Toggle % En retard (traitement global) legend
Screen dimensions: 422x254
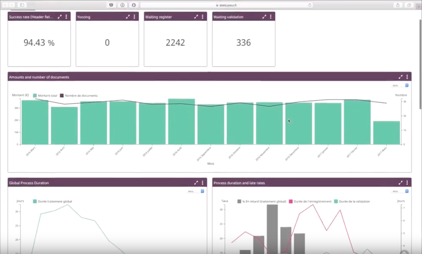(x=262, y=201)
